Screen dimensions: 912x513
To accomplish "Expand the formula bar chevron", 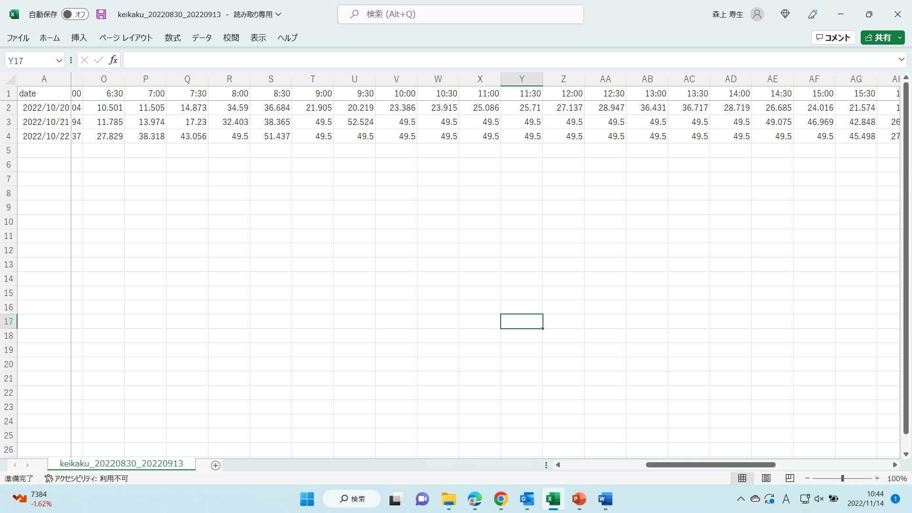I will pos(902,60).
